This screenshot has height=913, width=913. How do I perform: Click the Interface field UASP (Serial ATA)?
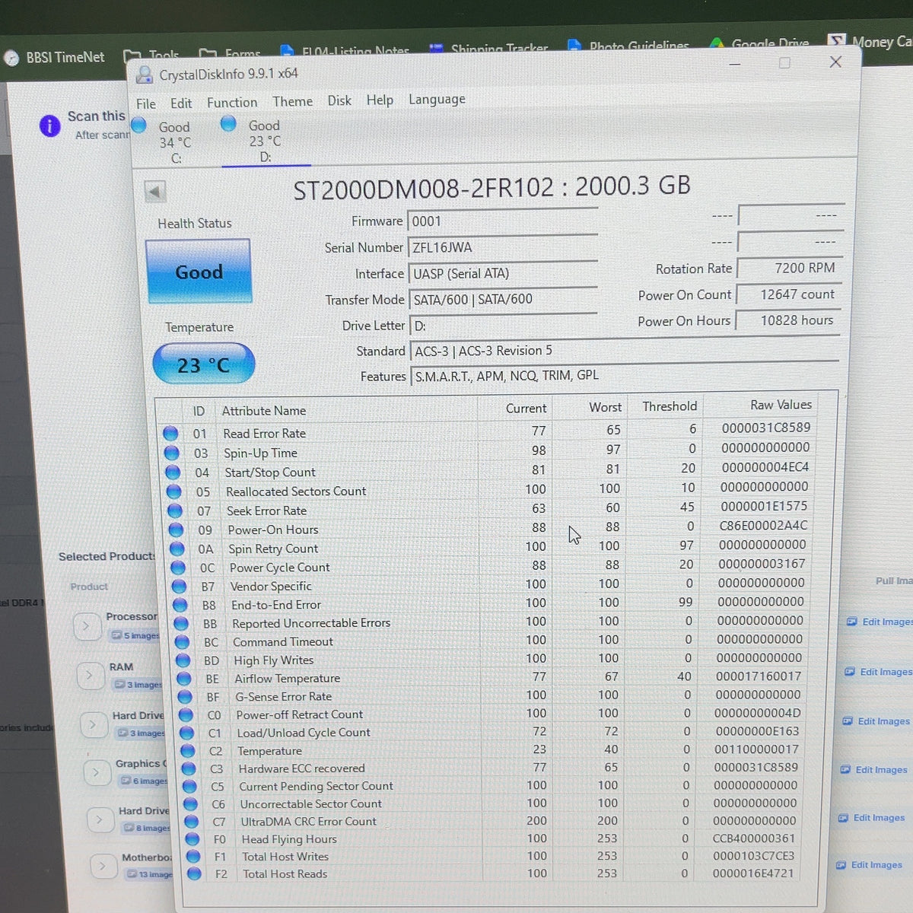coord(502,273)
